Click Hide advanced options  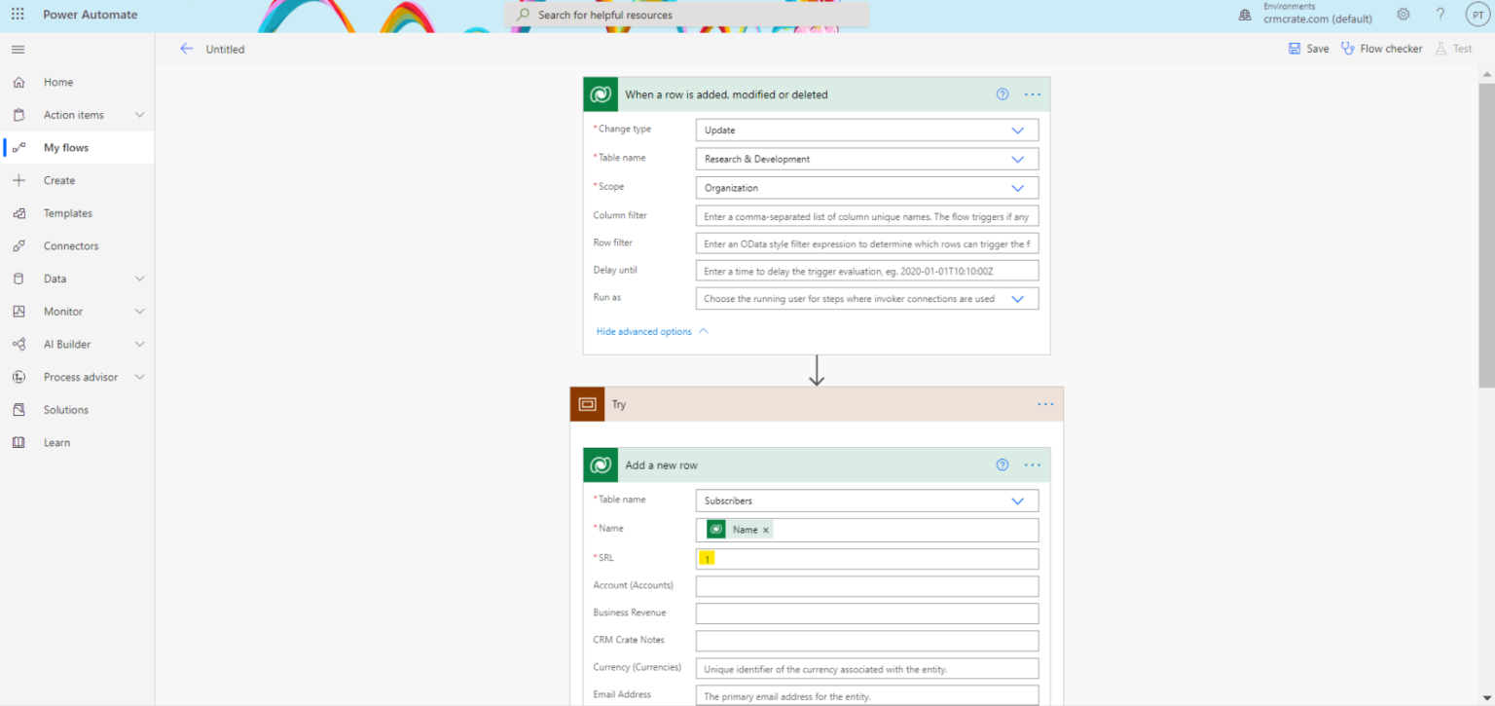pyautogui.click(x=642, y=331)
